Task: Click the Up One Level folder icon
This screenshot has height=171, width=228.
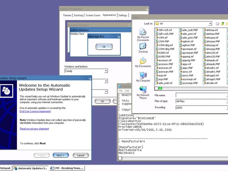Action: click(222, 24)
